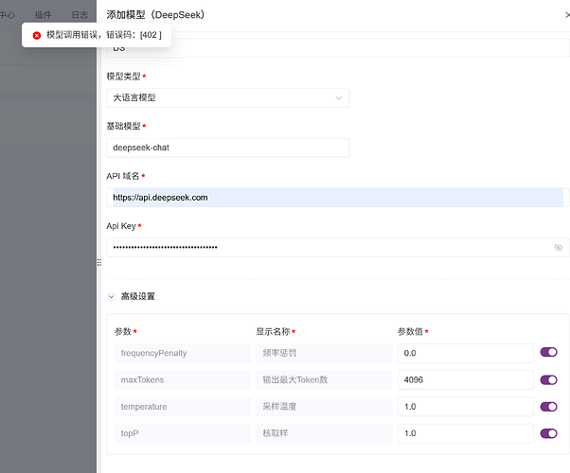Screen dimensions: 570x473
Task: Edit the frequencyPenalty value 0.0
Action: [x=466, y=353]
